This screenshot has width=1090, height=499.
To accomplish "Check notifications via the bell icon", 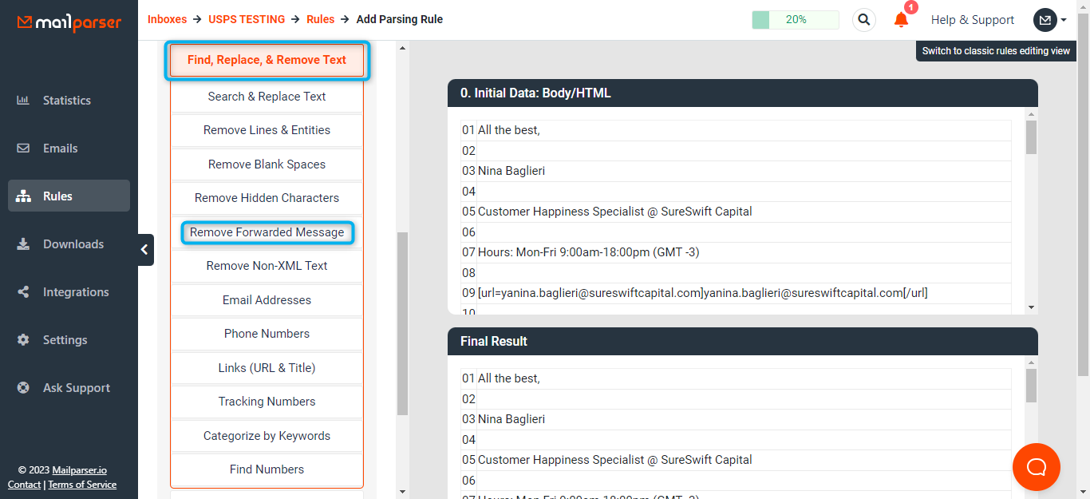I will click(901, 20).
